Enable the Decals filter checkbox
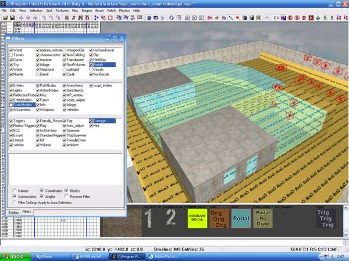The image size is (349, 261). 91,70
